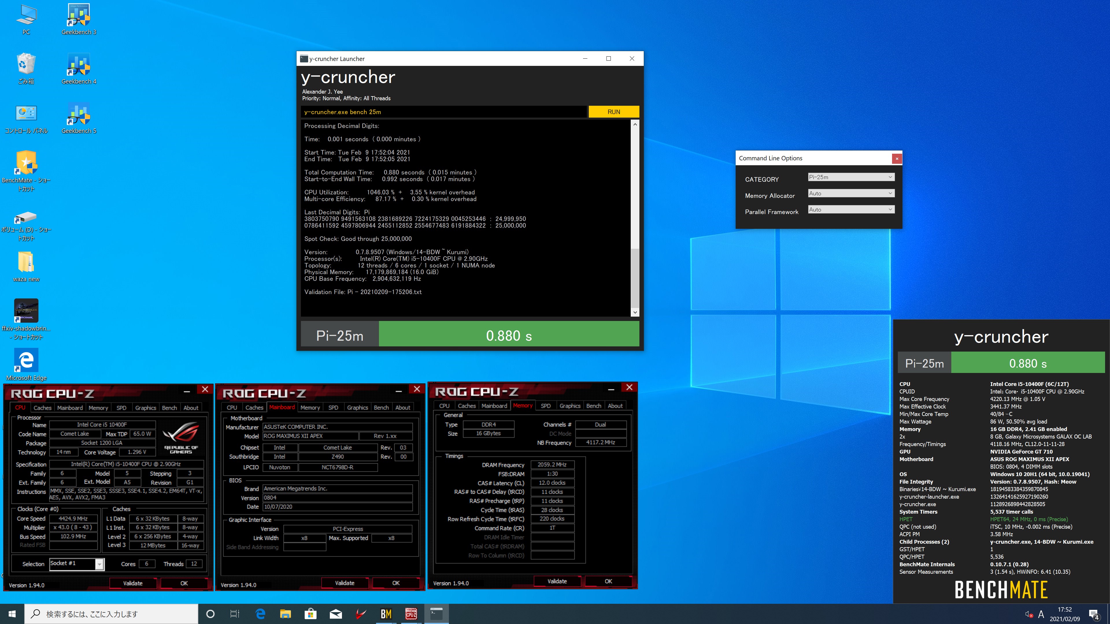This screenshot has width=1110, height=624.
Task: Focus the taskbar search box
Action: (x=111, y=614)
